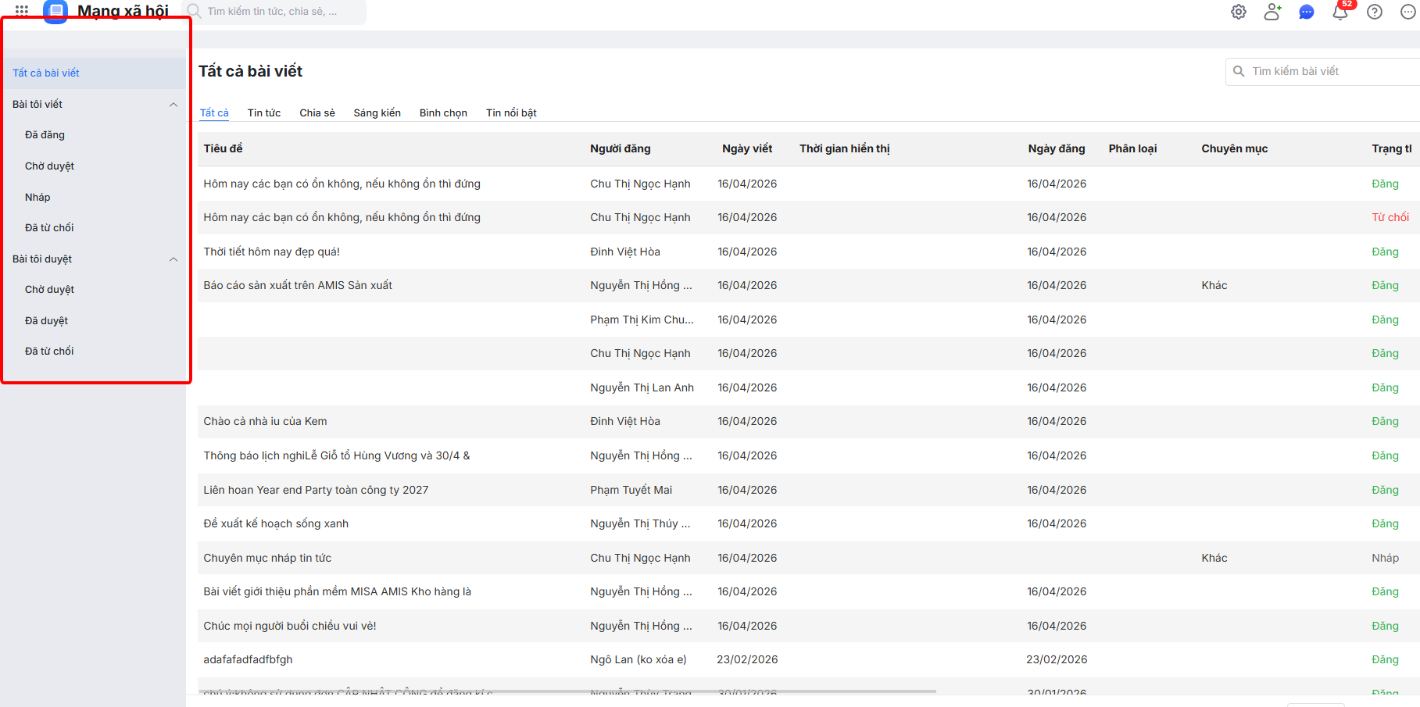The width and height of the screenshot is (1420, 707).
Task: Collapse the Bài tôi duyệt section
Action: (173, 259)
